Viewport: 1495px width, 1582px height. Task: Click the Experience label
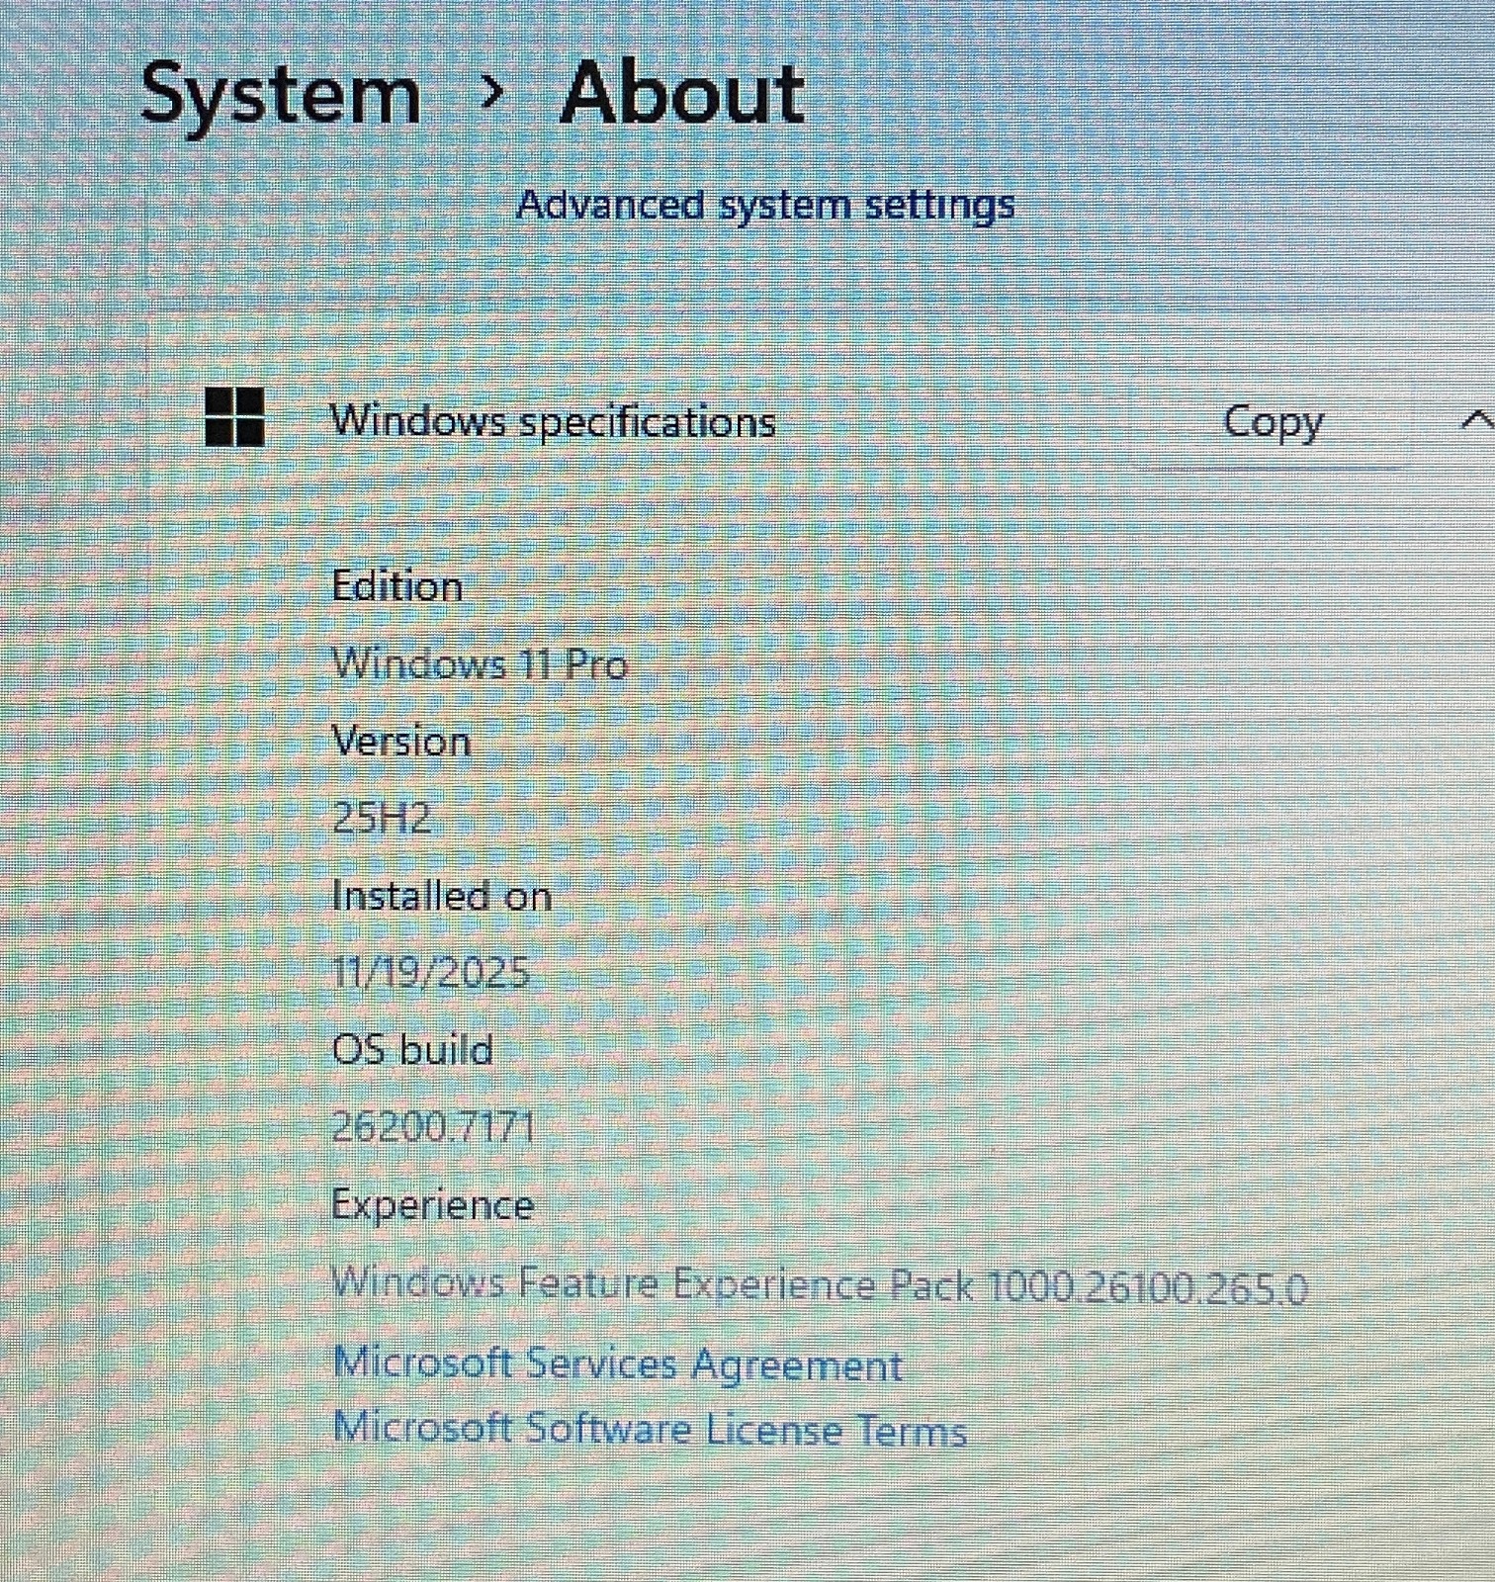pyautogui.click(x=432, y=1206)
